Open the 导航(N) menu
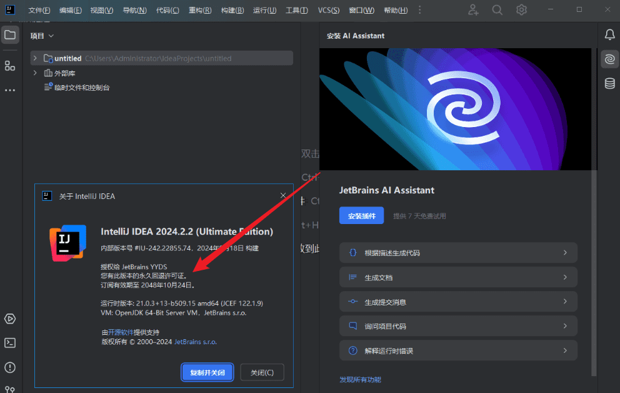Image resolution: width=620 pixels, height=393 pixels. [x=134, y=10]
